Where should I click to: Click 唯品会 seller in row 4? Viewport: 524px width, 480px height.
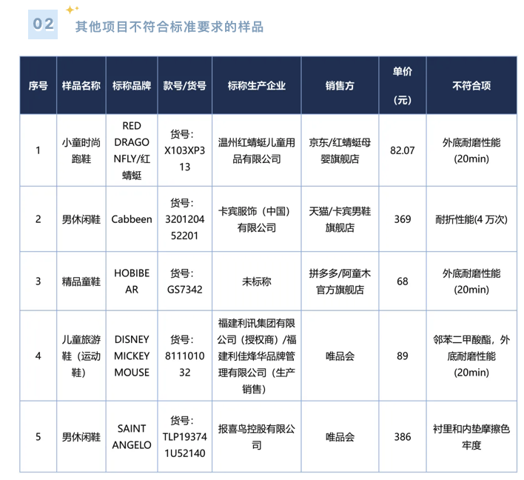point(340,356)
